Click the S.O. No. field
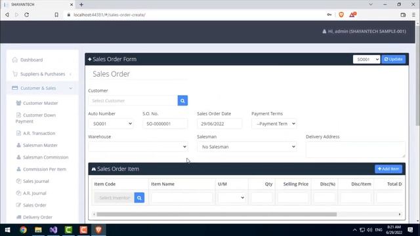Image resolution: width=420 pixels, height=236 pixels. tap(165, 124)
